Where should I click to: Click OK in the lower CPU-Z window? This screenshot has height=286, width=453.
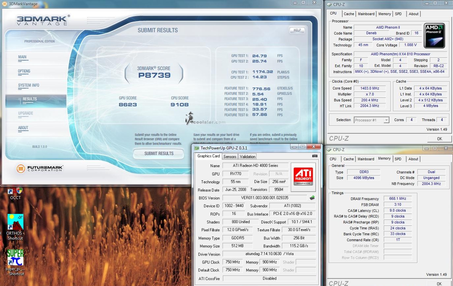[439, 283]
